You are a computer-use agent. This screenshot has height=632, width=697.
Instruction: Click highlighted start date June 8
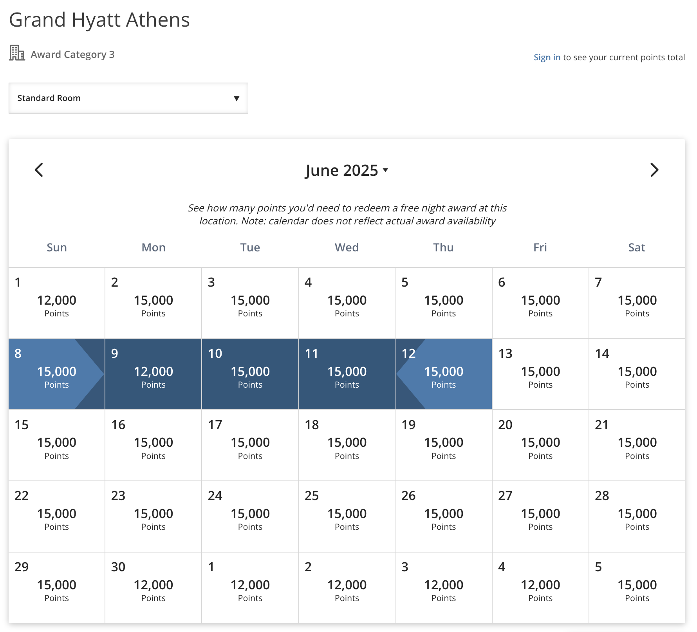57,374
